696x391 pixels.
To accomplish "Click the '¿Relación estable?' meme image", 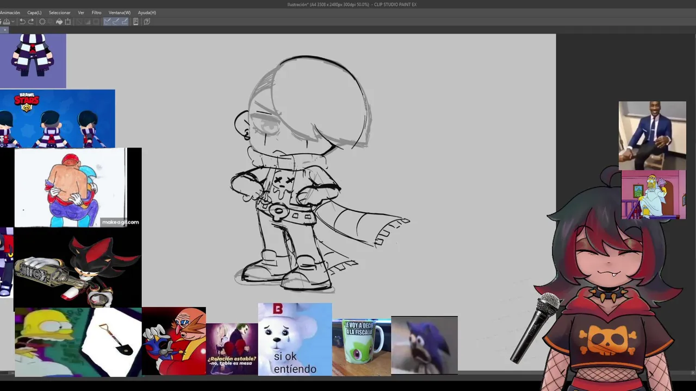I will (x=232, y=349).
